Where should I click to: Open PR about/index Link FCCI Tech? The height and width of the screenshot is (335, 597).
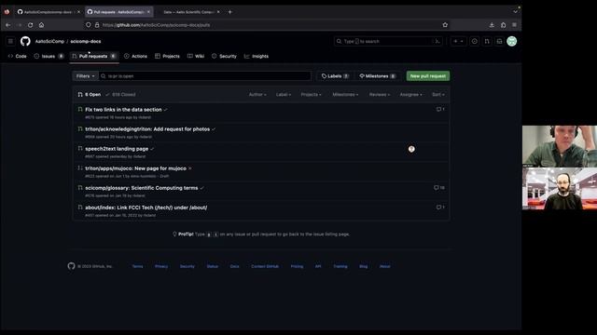tap(146, 208)
